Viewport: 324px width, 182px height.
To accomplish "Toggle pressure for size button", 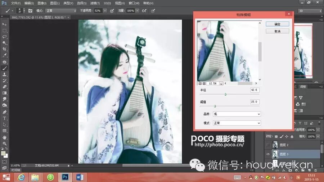I will 153,11.
